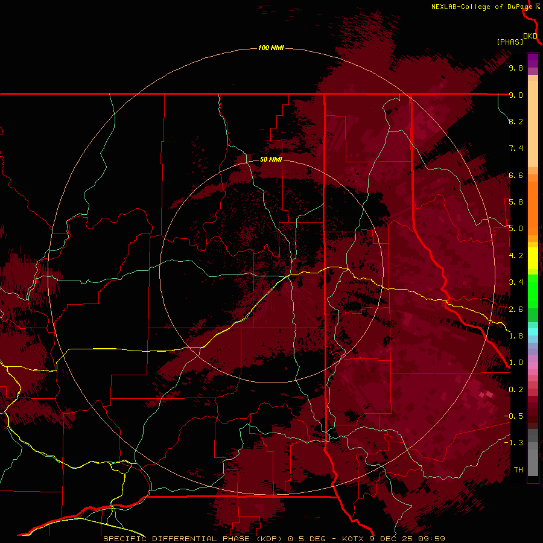Click the 3.4 value on the color scale
The width and height of the screenshot is (543, 543).
516,282
